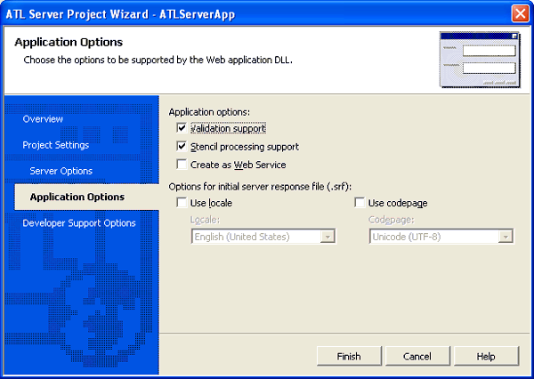534x379 pixels.
Task: Tick the Use codepage checkbox
Action: [359, 204]
